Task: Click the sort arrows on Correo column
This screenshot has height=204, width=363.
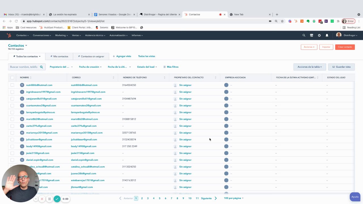Action: pos(113,77)
